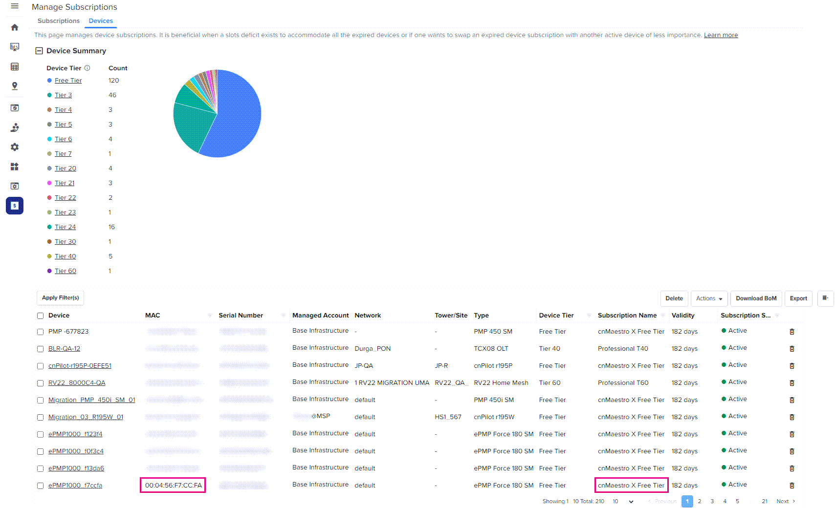
Task: Delete the PMP -677823 row via trash icon
Action: tap(792, 332)
